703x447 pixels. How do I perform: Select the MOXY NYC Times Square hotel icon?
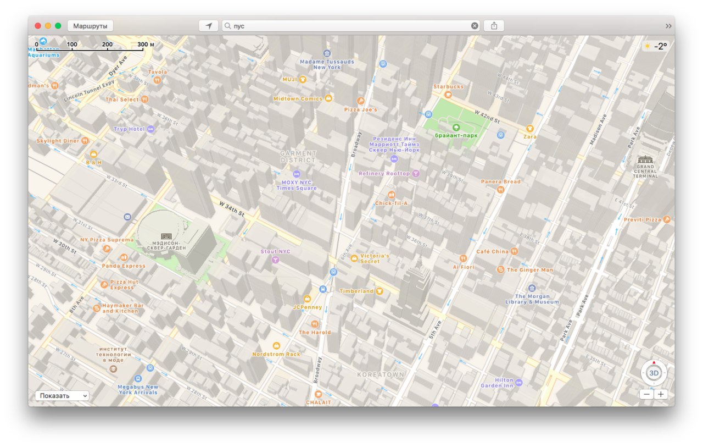click(x=297, y=174)
